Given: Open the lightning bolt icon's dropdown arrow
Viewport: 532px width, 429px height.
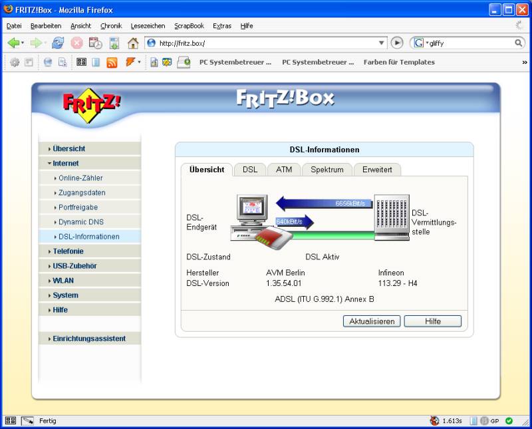Looking at the screenshot, I should click(x=139, y=62).
